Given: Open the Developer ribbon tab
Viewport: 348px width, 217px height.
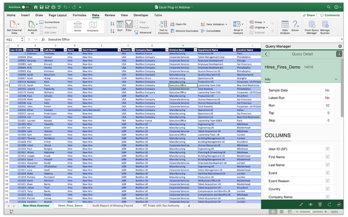Looking at the screenshot, I should point(141,15).
